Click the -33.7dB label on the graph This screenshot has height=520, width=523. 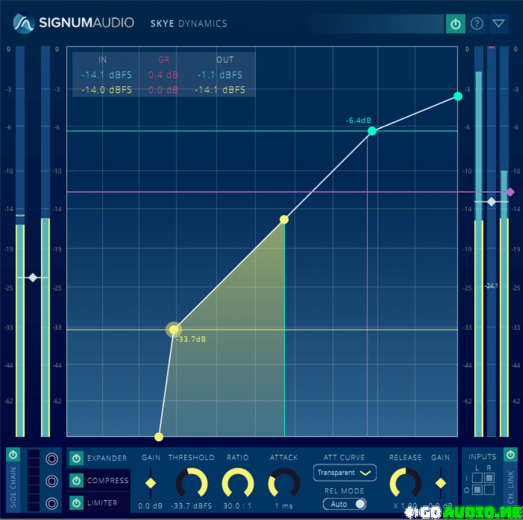pos(191,339)
